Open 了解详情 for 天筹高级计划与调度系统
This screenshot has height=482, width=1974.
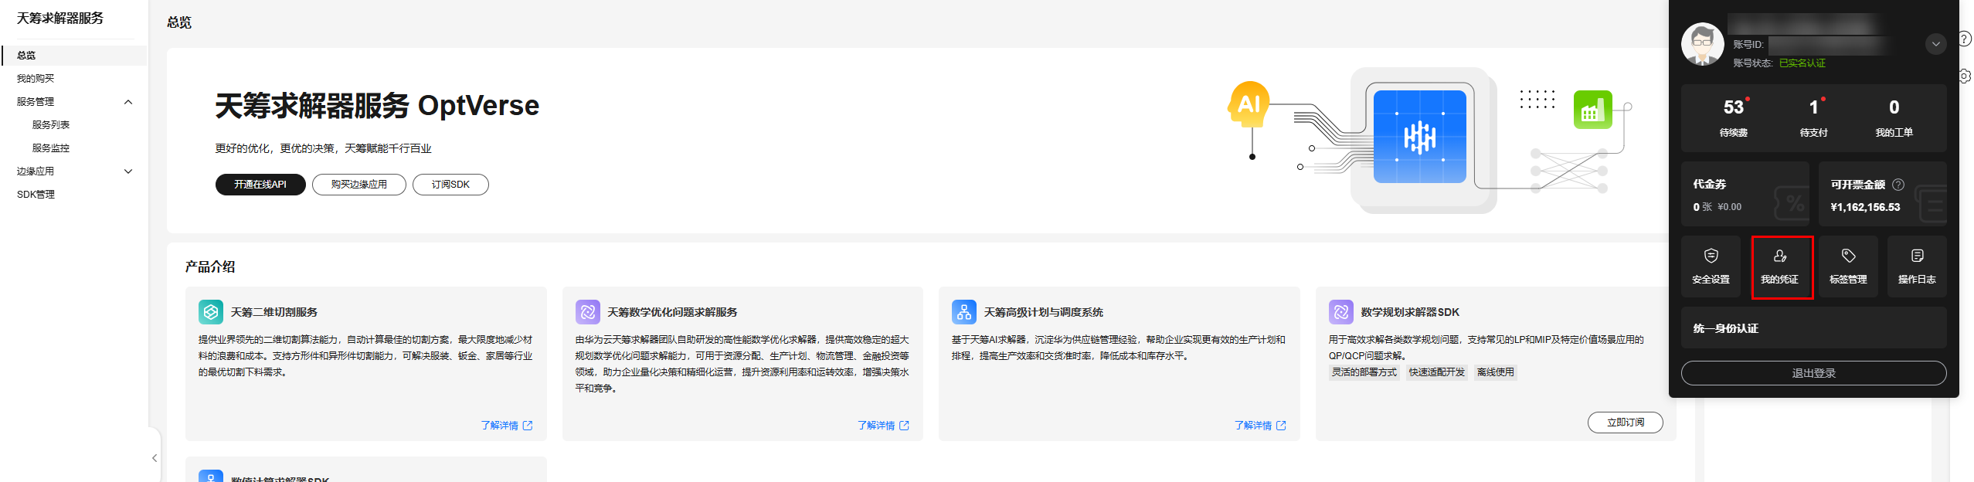pos(1260,426)
